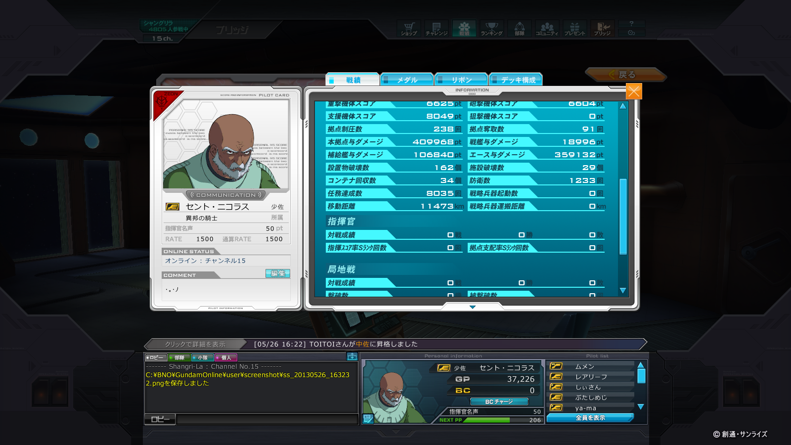Expand the information window bottom arrow
This screenshot has width=791, height=445.
pyautogui.click(x=472, y=307)
